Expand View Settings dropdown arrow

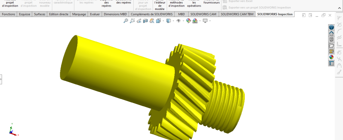[x=210, y=21]
